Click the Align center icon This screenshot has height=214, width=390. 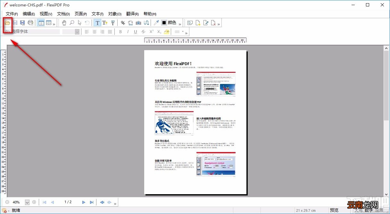(95, 32)
